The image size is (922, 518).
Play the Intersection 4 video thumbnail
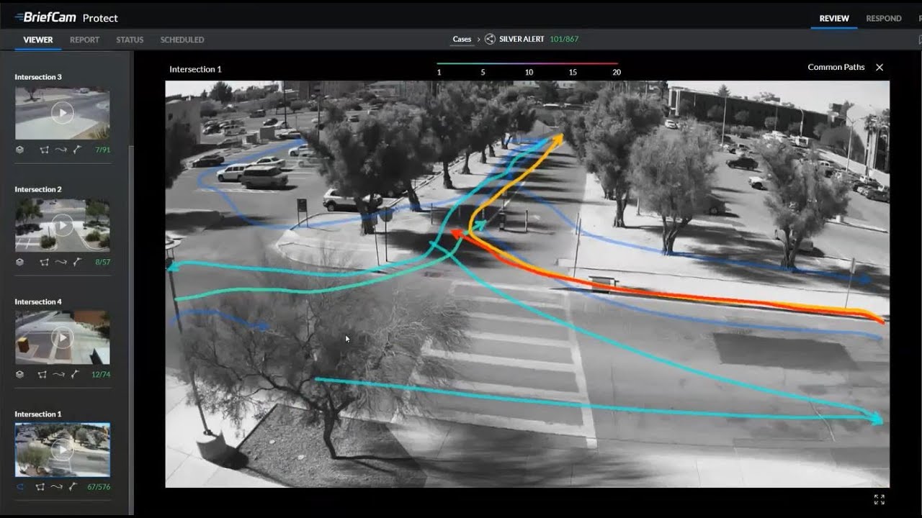(x=62, y=337)
